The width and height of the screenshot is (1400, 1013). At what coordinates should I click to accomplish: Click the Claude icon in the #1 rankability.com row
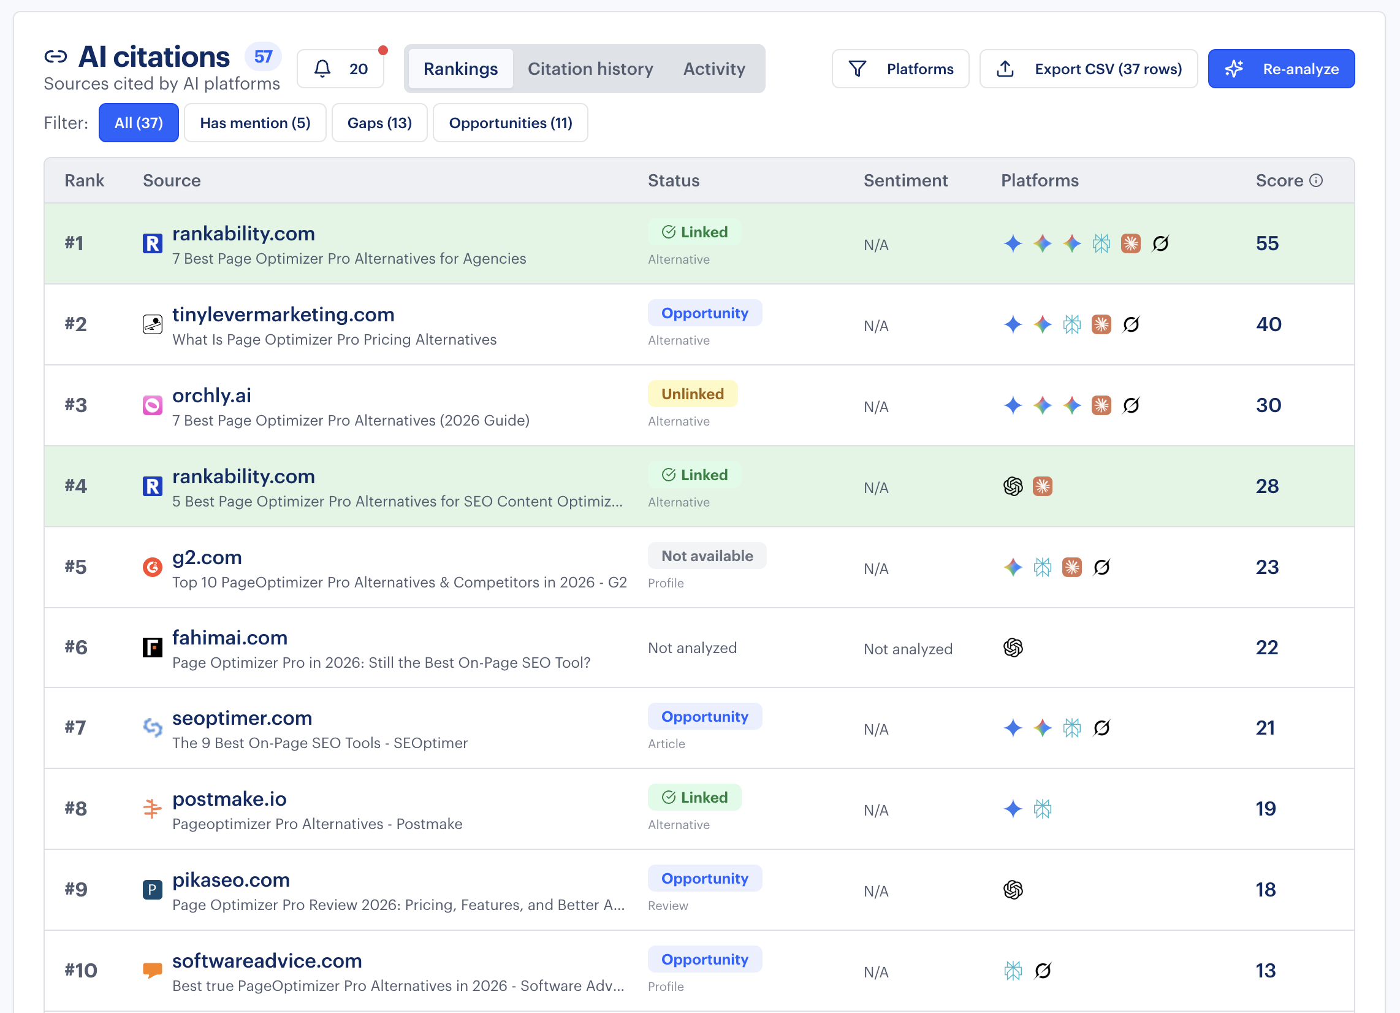pos(1131,244)
